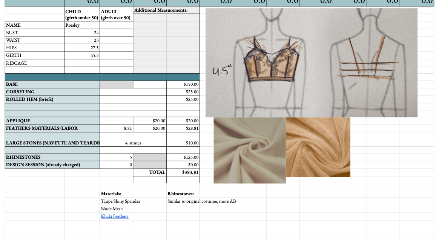436x240 pixels.
Task: Select the taupe spandex fabric photo
Action: coord(249,150)
